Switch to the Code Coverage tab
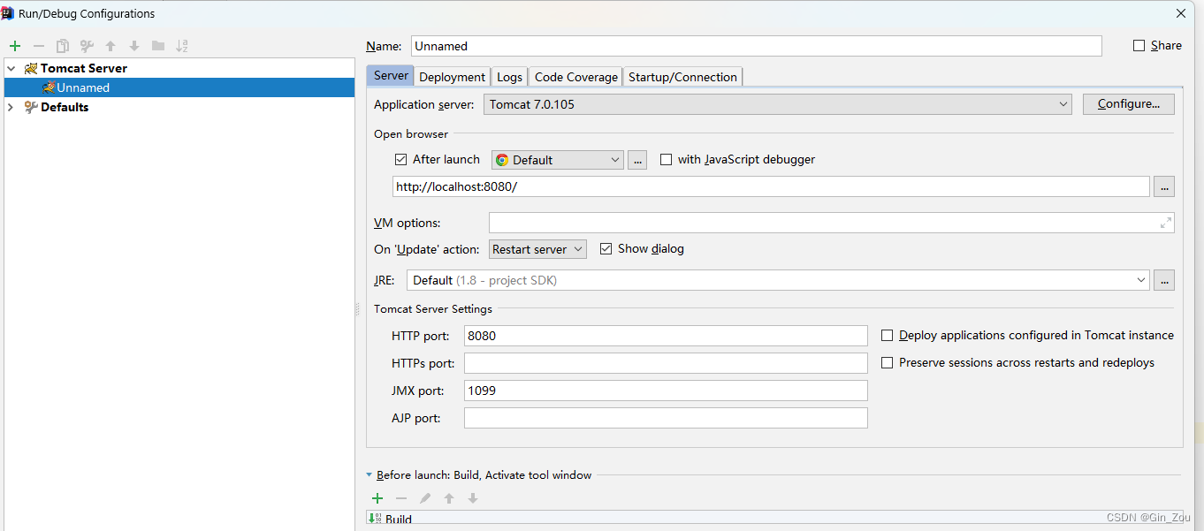Viewport: 1204px width, 531px height. pos(576,77)
